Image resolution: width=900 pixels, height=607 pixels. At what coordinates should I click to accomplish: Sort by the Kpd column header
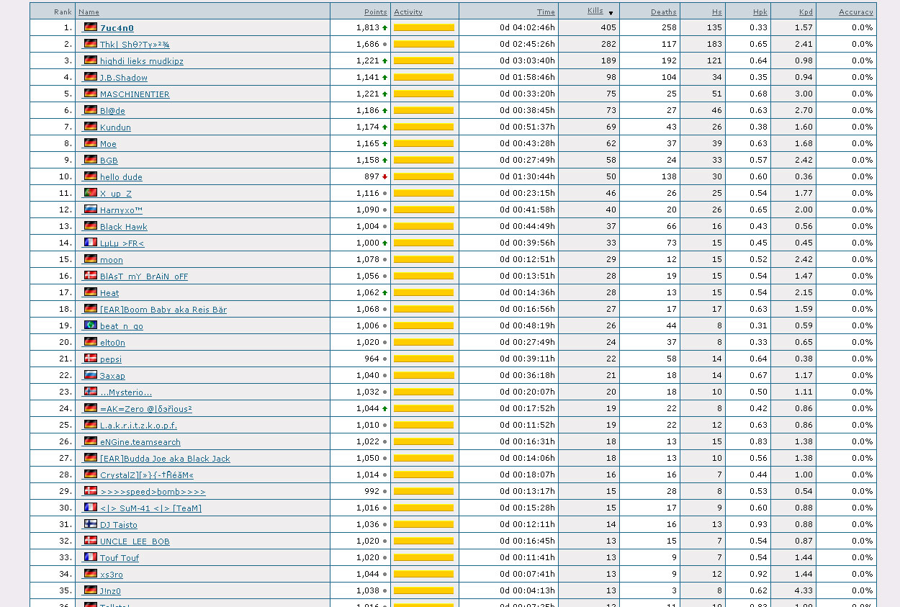tap(805, 12)
